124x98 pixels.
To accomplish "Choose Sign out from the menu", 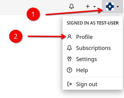I will click(93, 84).
